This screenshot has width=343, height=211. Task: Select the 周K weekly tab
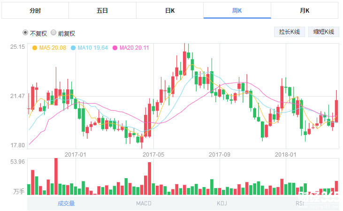tap(237, 10)
